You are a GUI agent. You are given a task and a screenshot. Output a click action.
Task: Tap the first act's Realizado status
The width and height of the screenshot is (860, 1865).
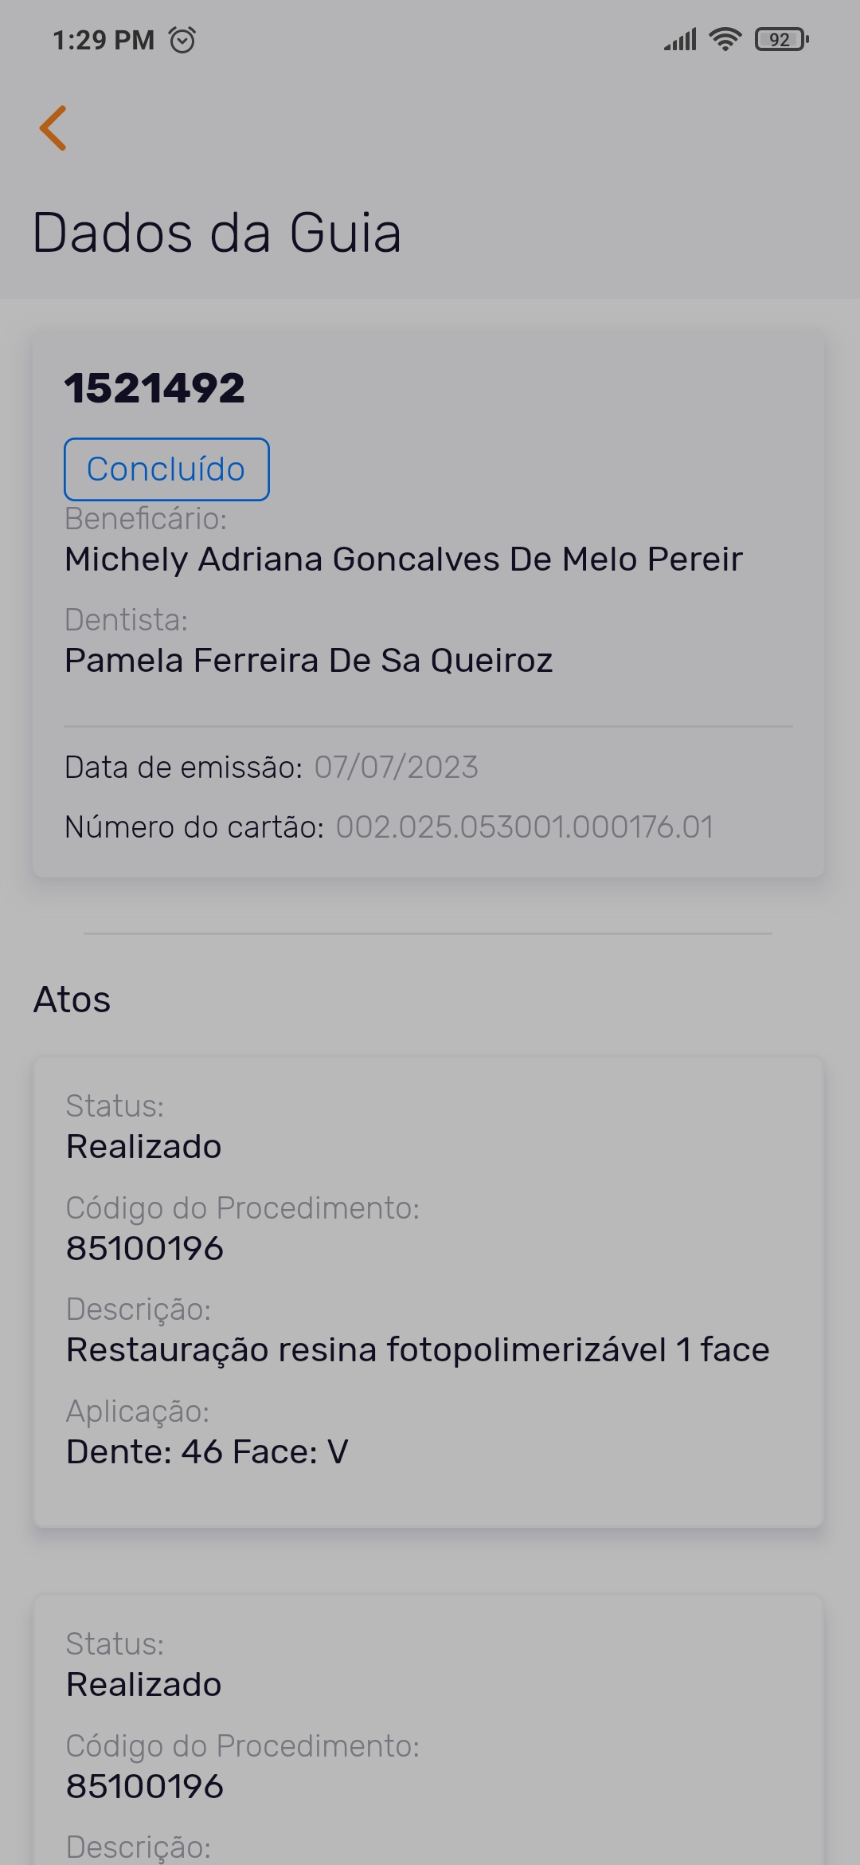(x=144, y=1147)
